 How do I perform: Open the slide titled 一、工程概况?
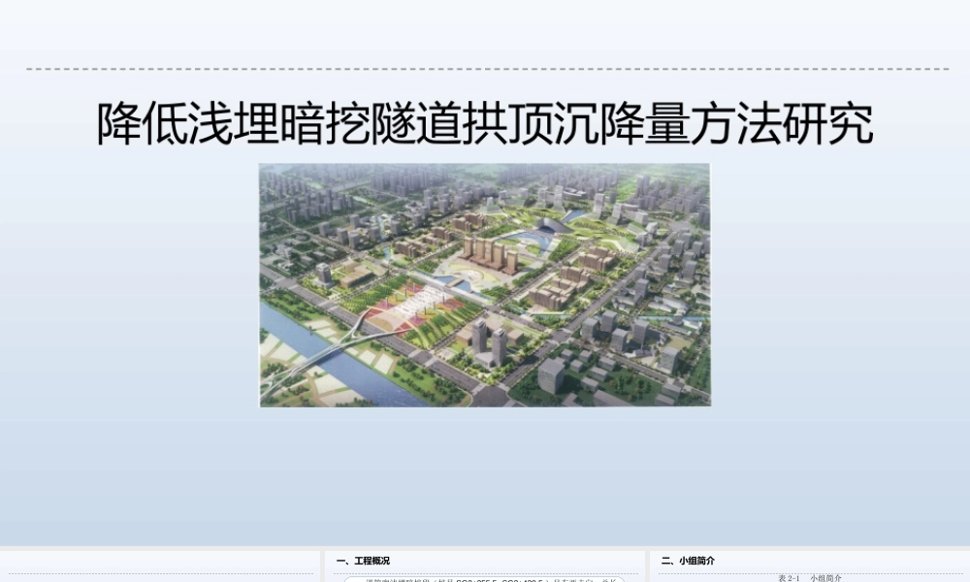click(485, 566)
